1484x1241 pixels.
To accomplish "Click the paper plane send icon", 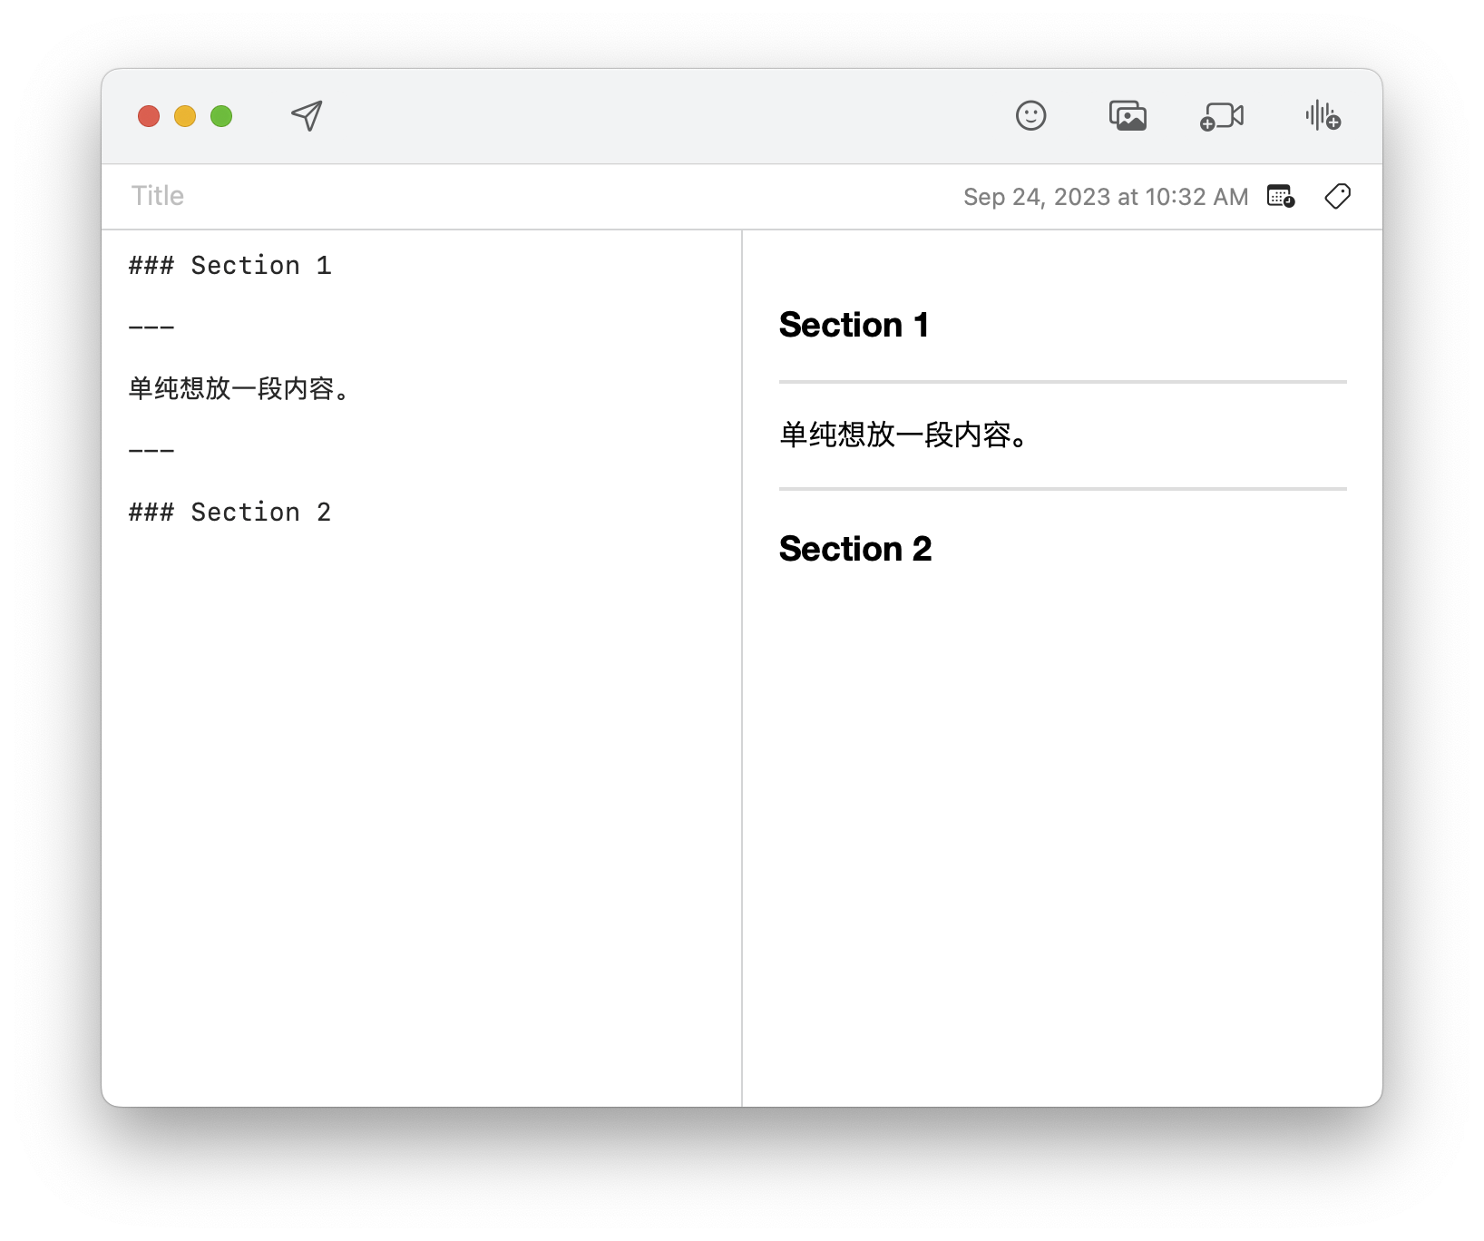I will [307, 116].
